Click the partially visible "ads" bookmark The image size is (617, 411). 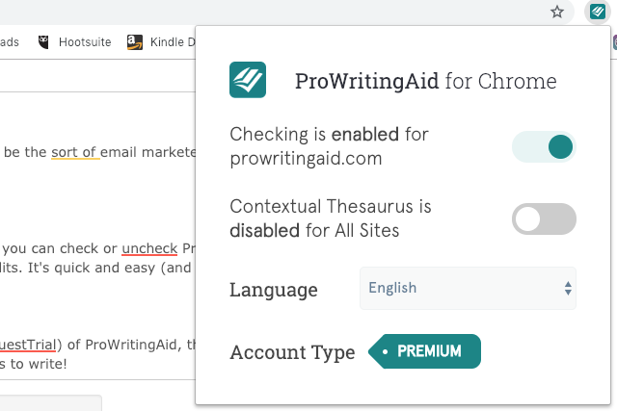click(10, 42)
